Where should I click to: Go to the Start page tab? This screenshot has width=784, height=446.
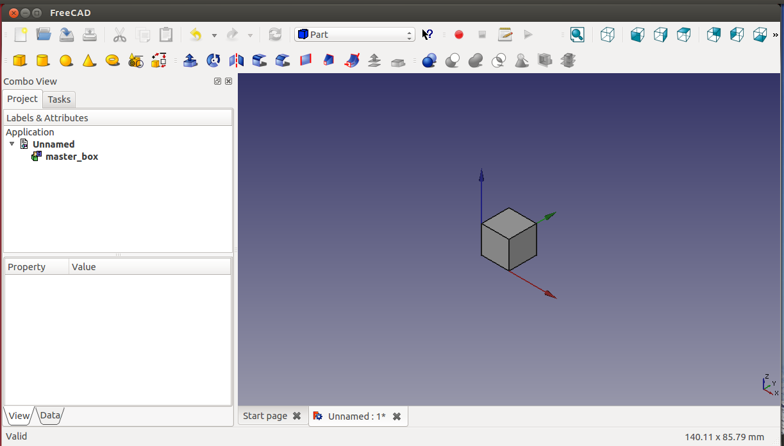coord(265,416)
